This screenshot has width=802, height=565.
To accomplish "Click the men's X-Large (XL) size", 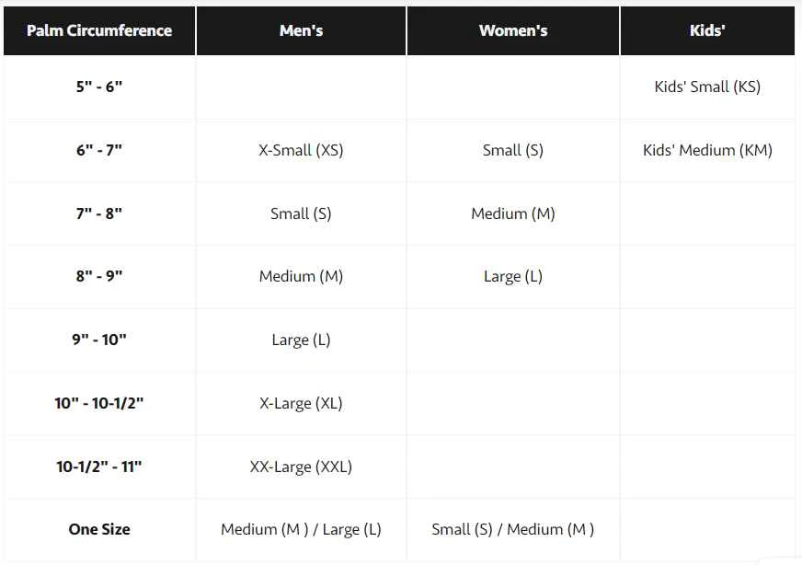I will 301,403.
